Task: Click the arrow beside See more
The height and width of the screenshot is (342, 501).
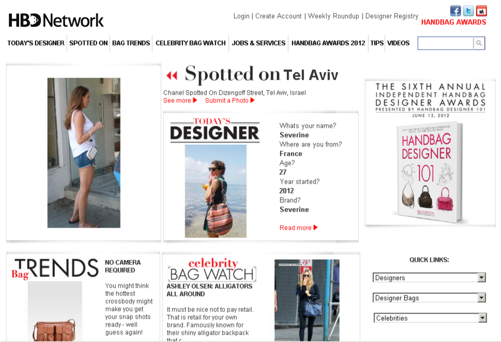Action: point(195,100)
